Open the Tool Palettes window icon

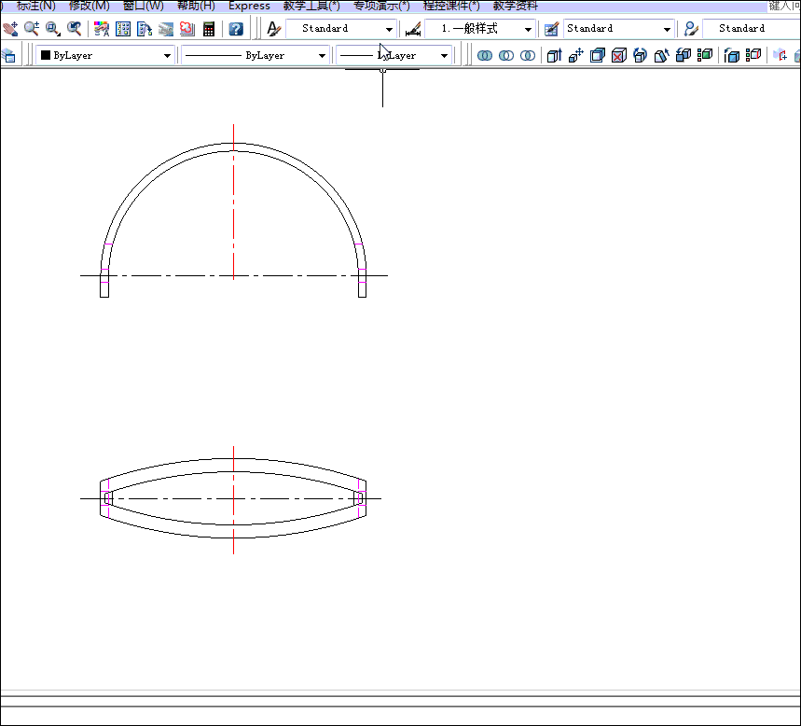(145, 29)
